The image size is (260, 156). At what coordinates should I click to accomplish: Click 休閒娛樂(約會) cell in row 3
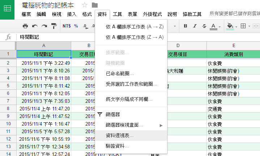coord(234,71)
